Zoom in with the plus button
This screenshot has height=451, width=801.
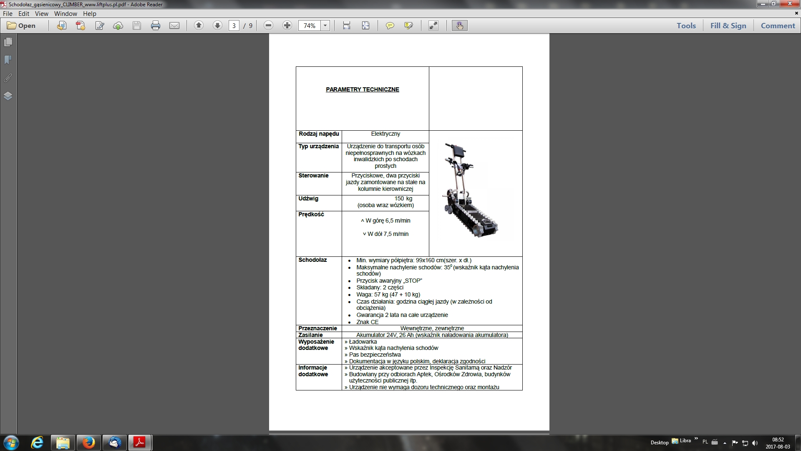tap(287, 25)
